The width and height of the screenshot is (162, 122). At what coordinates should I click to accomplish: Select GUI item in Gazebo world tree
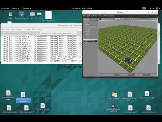(x=86, y=22)
